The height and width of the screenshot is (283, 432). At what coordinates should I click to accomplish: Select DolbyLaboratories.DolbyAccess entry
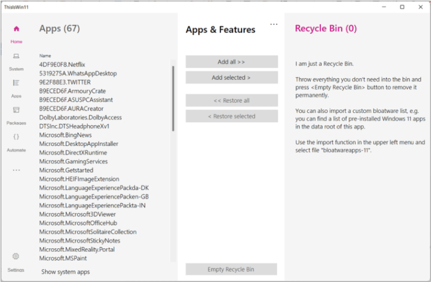point(81,117)
